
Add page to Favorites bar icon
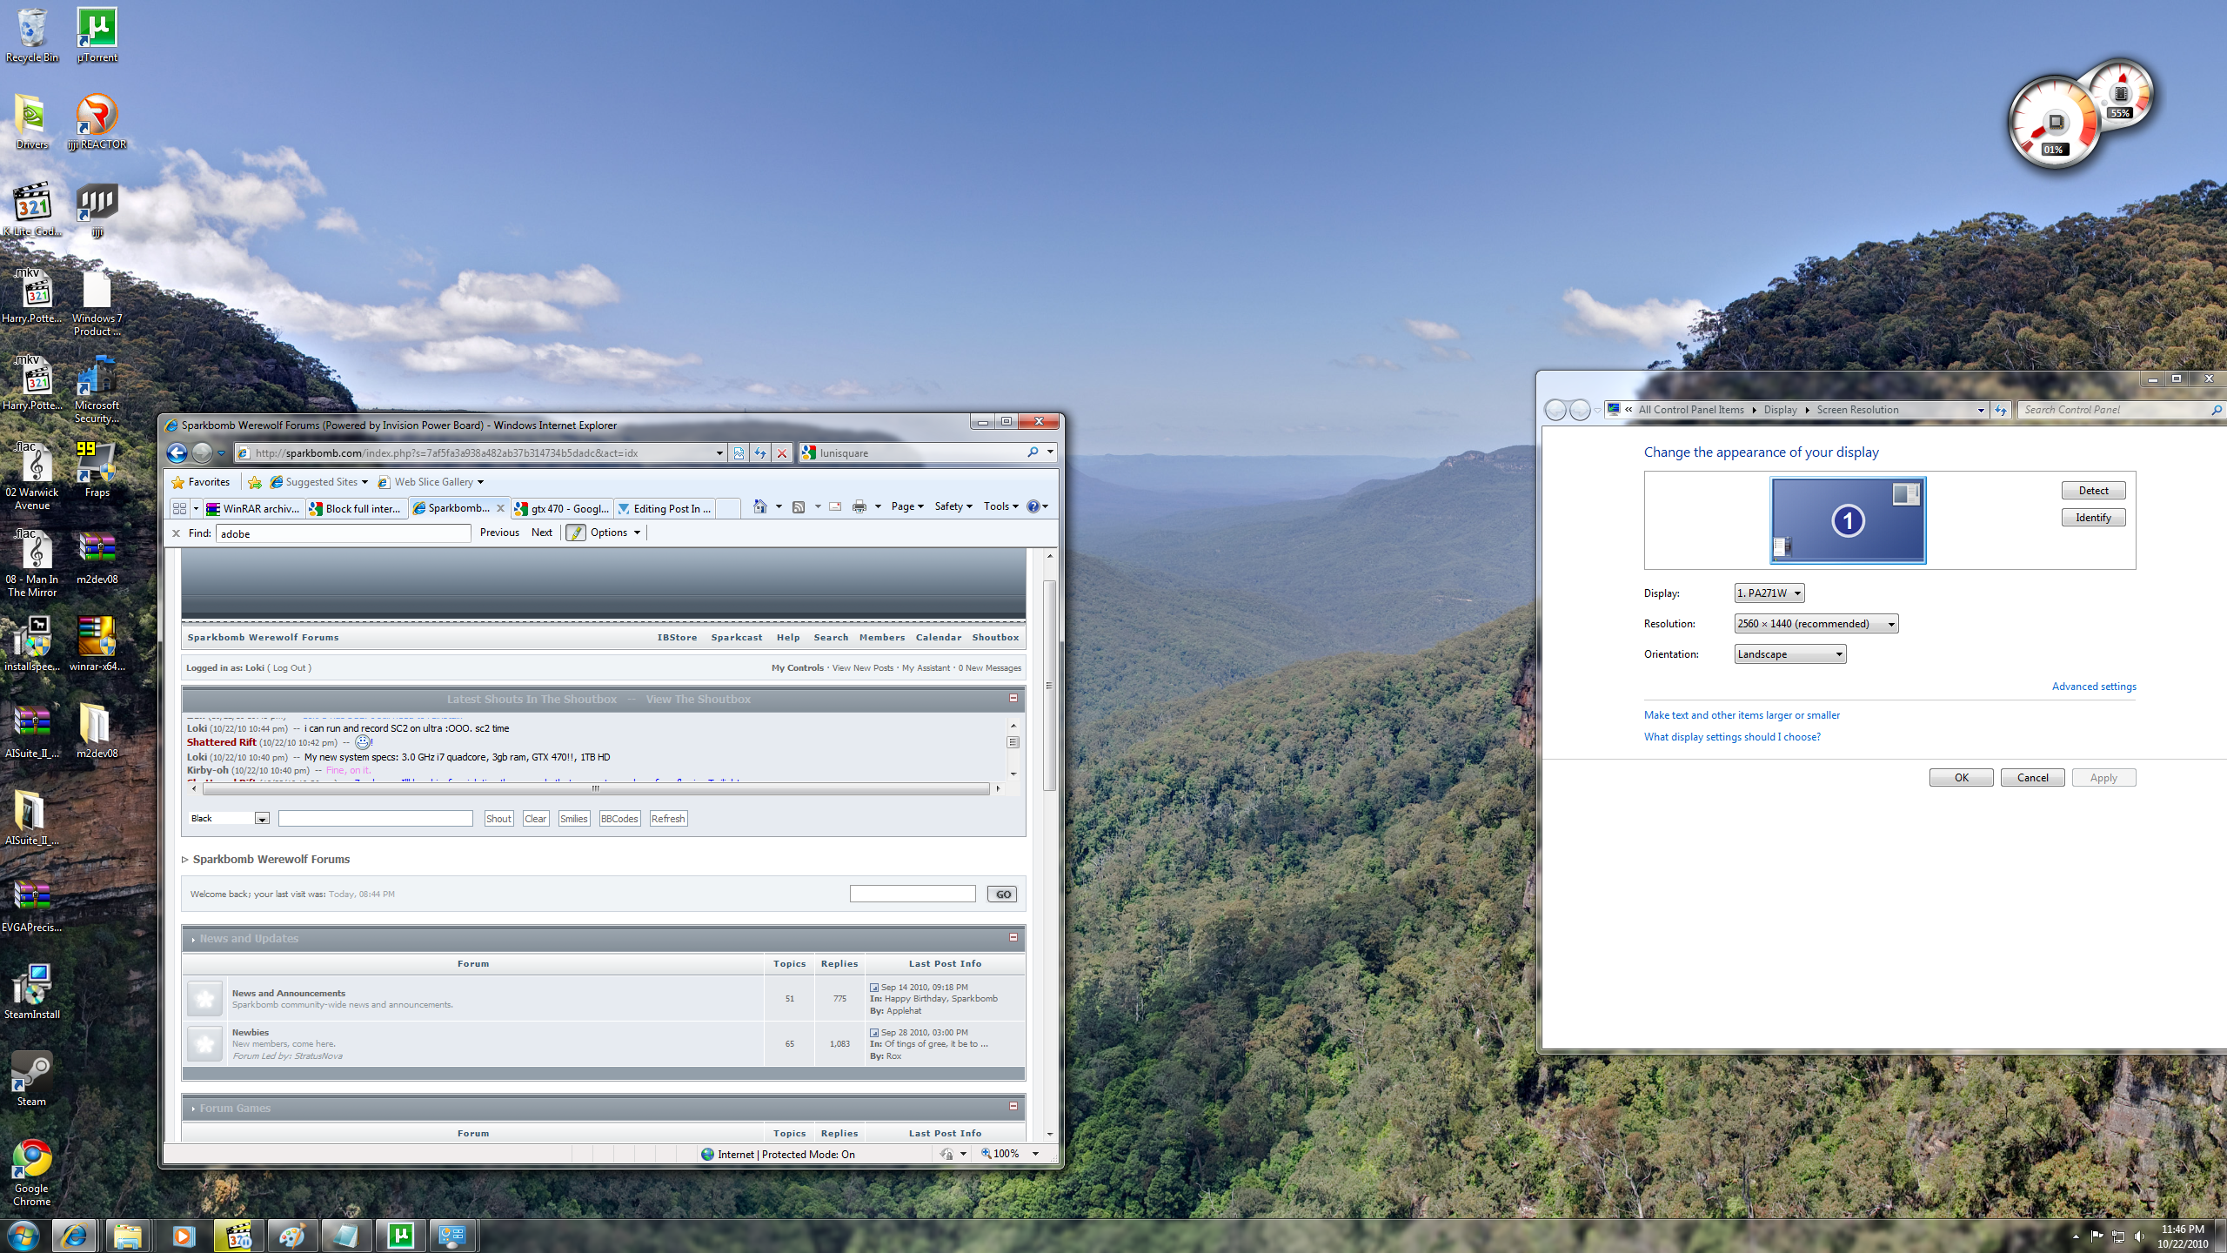coord(255,482)
